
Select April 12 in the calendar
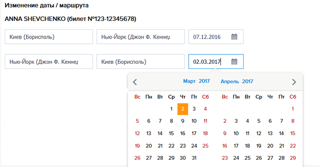[x=259, y=133]
